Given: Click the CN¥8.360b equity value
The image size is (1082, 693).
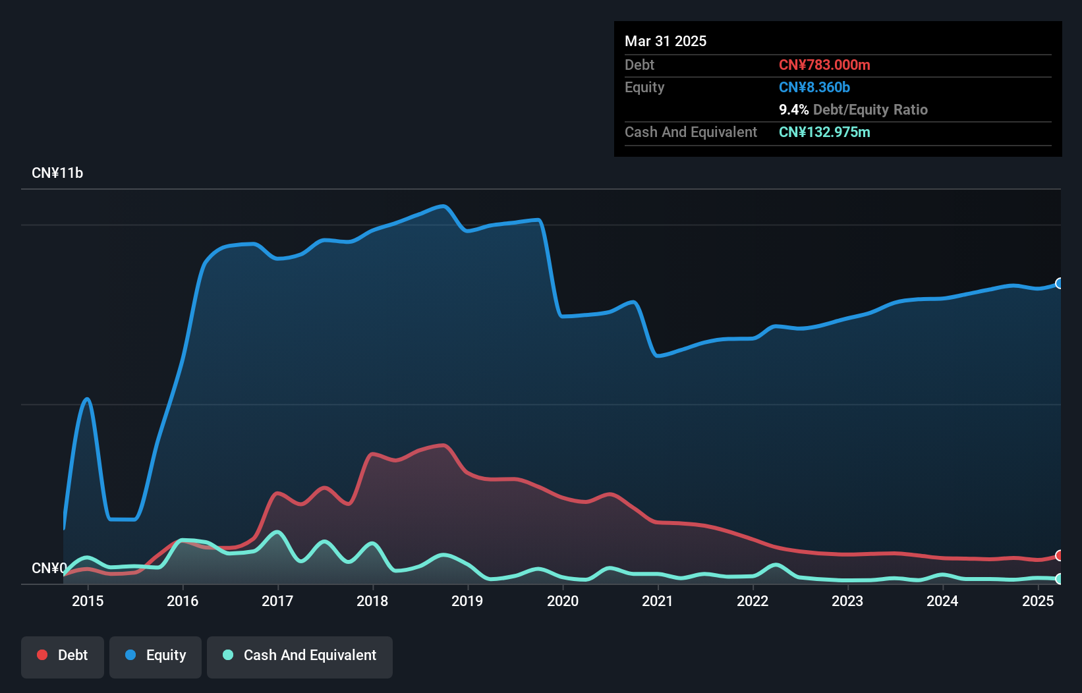Looking at the screenshot, I should [x=814, y=87].
